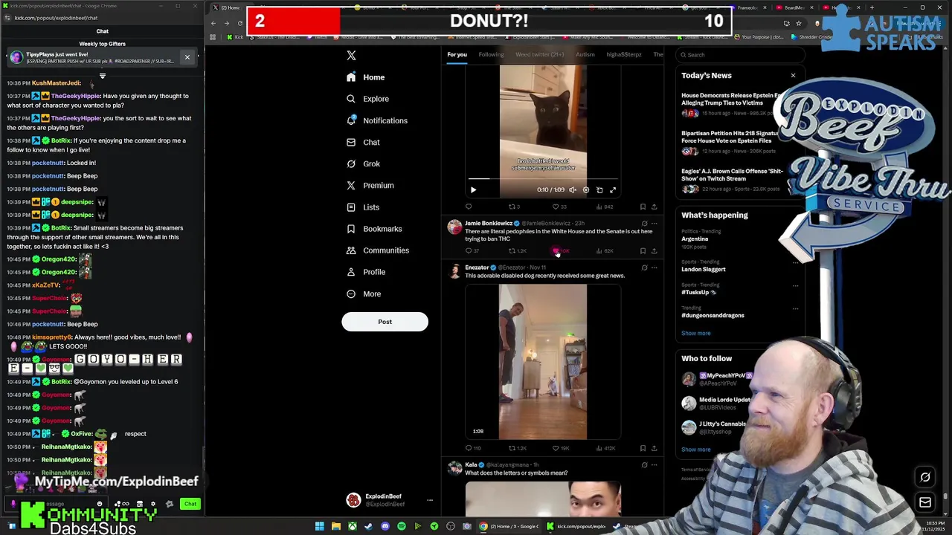Open OBS Studio from the taskbar
The height and width of the screenshot is (535, 952).
tap(450, 527)
